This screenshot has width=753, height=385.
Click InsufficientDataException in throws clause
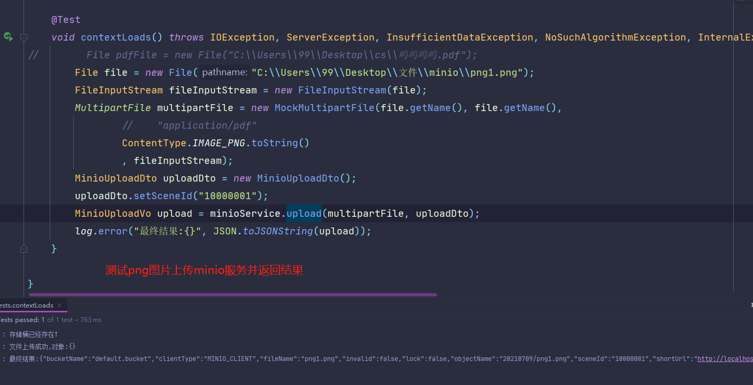(460, 37)
